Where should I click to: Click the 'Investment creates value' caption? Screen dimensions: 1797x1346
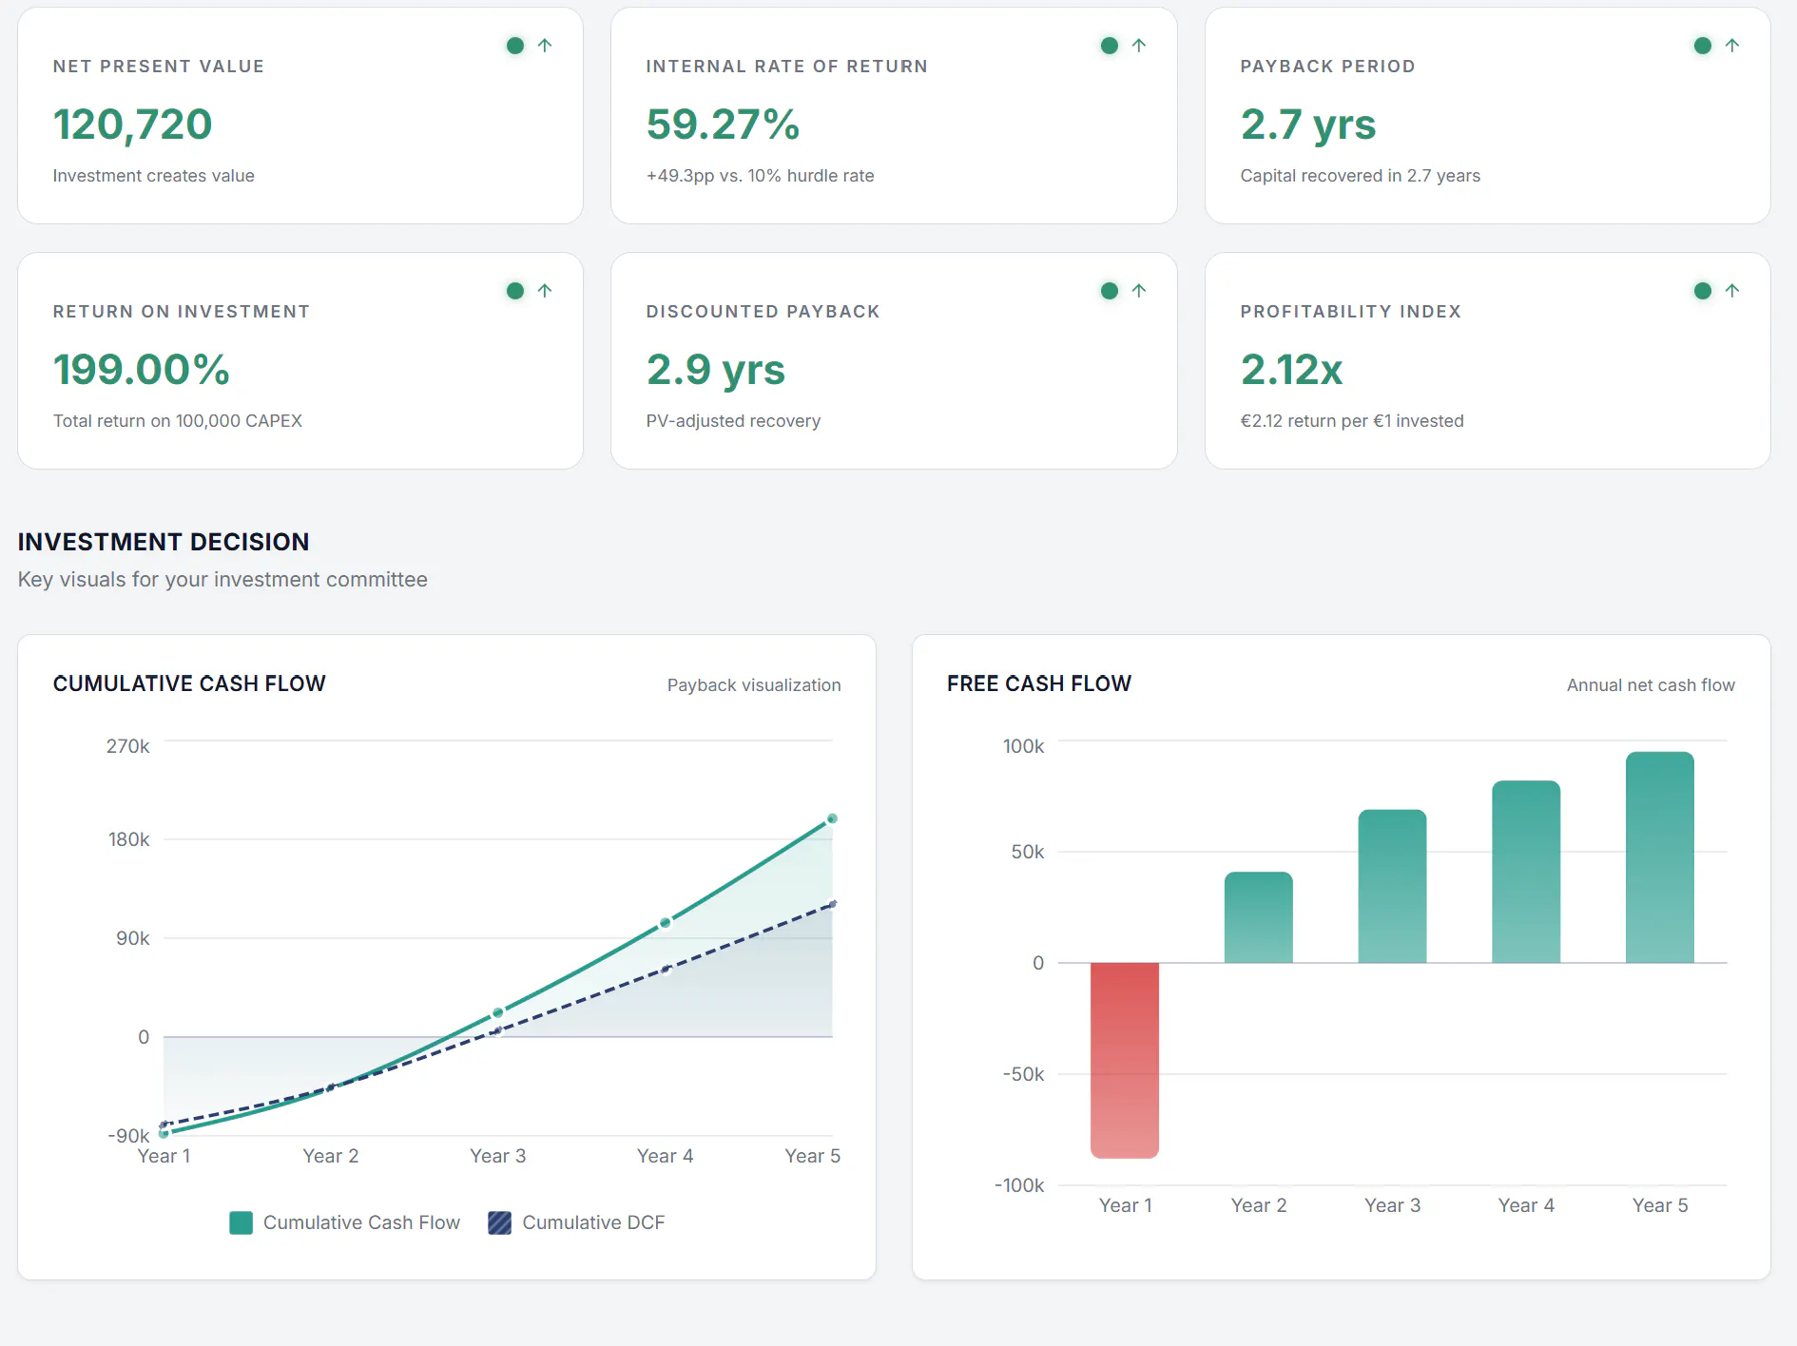coord(154,176)
